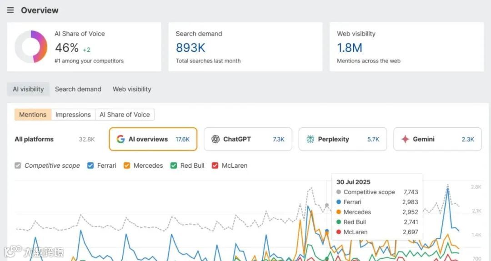Click Competitive scope 7,743 tooltip row
The height and width of the screenshot is (261, 491).
[377, 192]
